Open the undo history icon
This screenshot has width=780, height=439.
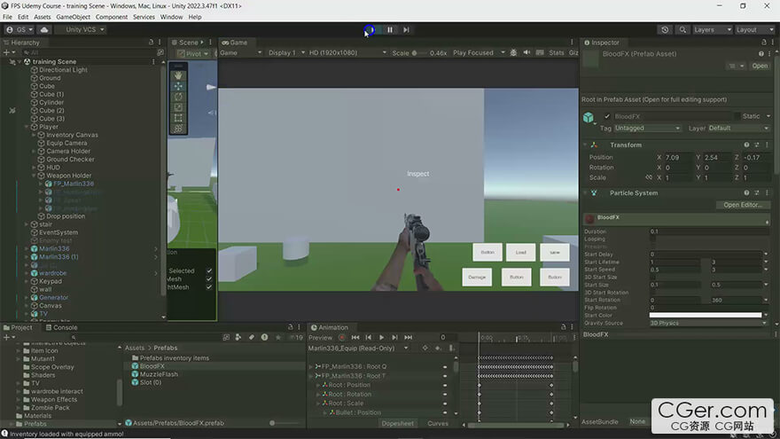[x=665, y=29]
